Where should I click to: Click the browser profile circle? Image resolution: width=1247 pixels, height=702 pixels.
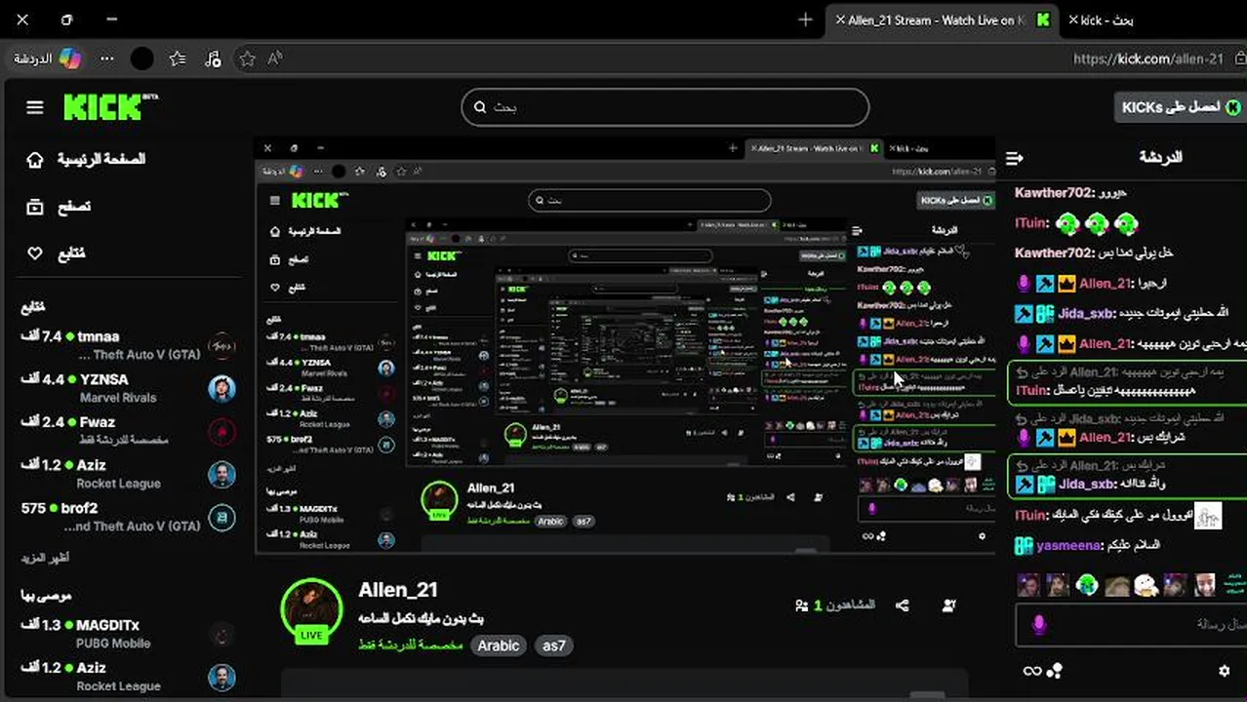pyautogui.click(x=141, y=58)
